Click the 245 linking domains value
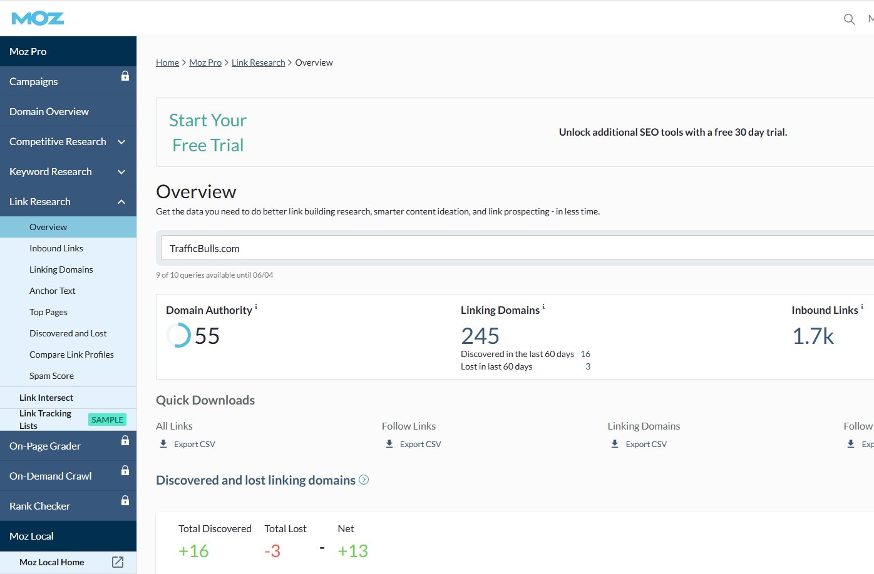This screenshot has height=574, width=874. click(x=480, y=336)
